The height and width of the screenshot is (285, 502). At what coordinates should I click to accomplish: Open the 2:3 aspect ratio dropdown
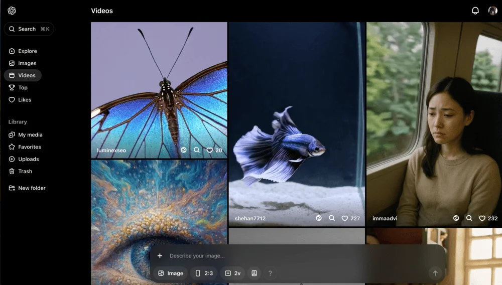coord(204,273)
